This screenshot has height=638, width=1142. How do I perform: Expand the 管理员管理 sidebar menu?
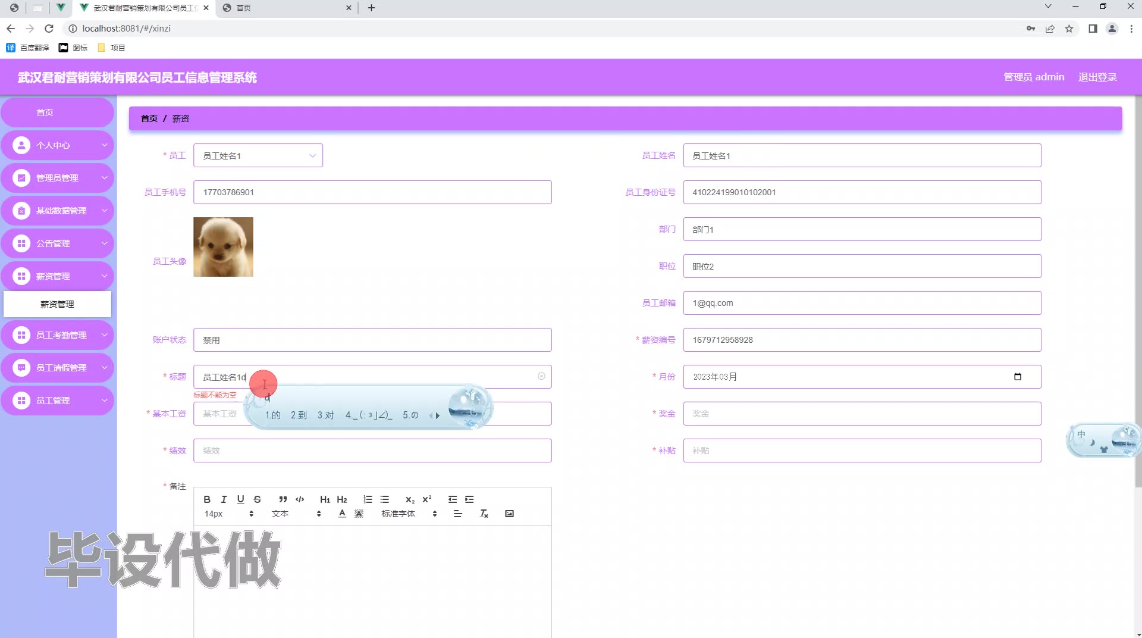point(57,178)
